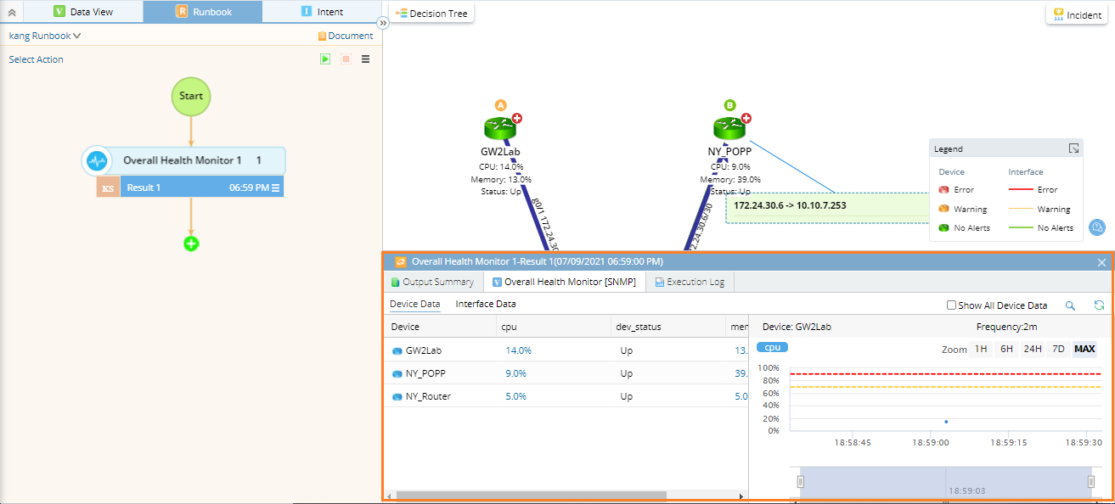Set chart zoom to 6H

[x=1006, y=349]
